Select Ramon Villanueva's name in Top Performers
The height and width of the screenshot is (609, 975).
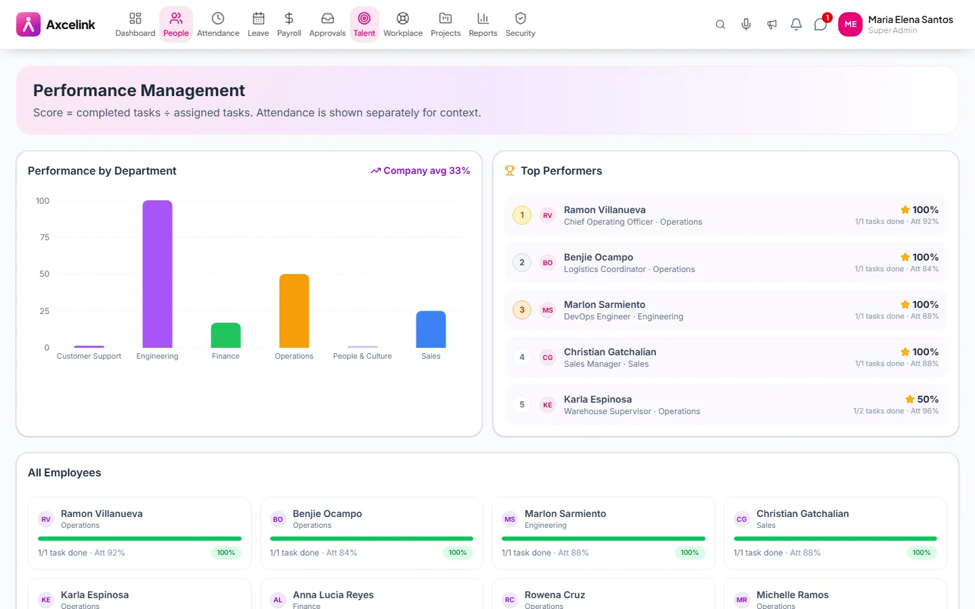605,210
